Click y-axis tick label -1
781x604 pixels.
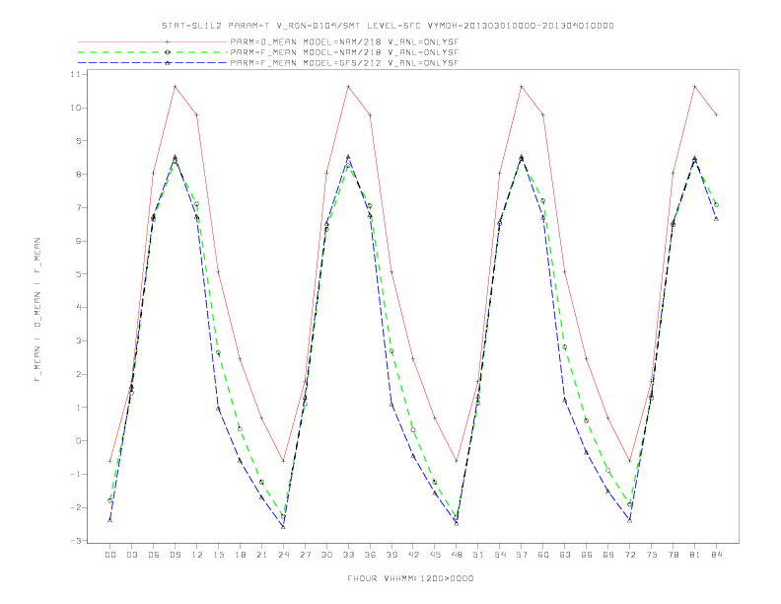tap(75, 474)
